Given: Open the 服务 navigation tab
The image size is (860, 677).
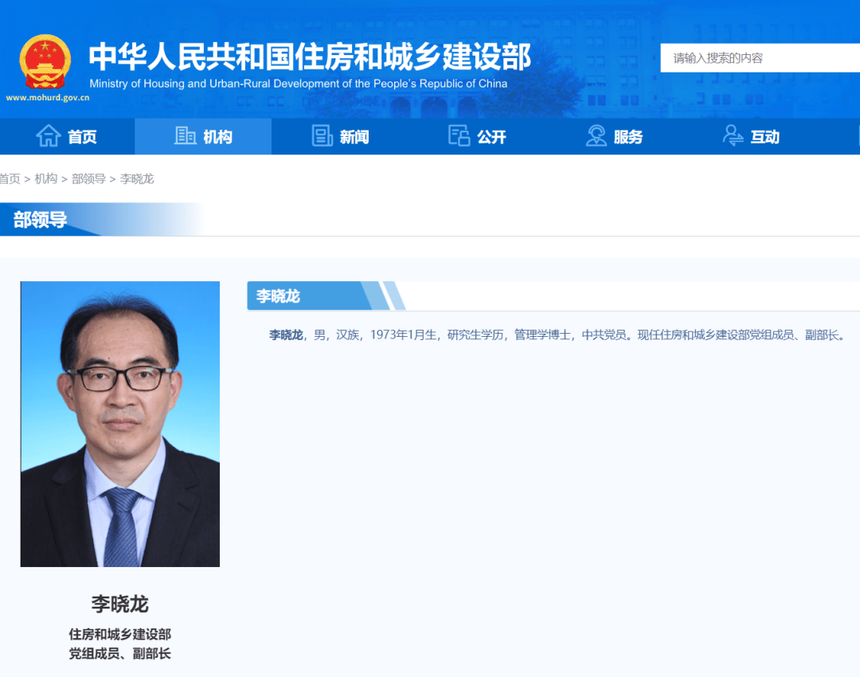Looking at the screenshot, I should pos(614,136).
